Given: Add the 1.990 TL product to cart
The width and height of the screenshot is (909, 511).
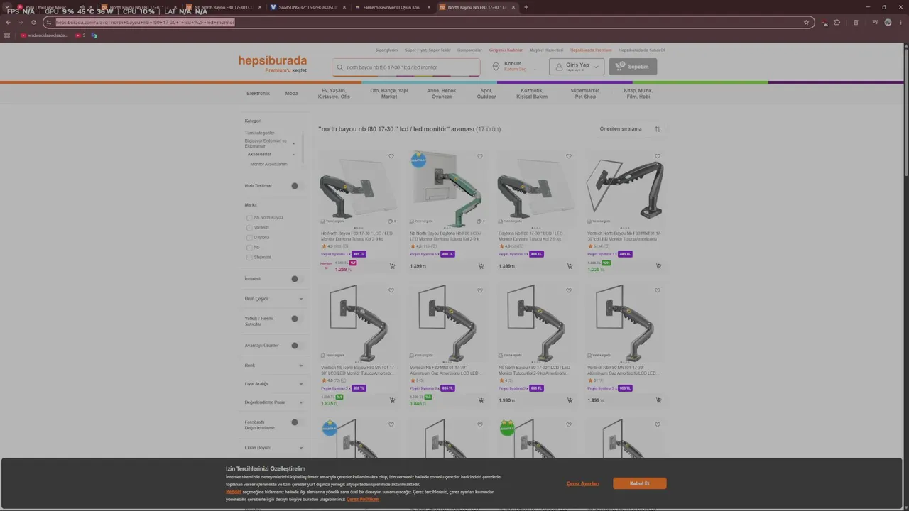Looking at the screenshot, I should click(570, 400).
